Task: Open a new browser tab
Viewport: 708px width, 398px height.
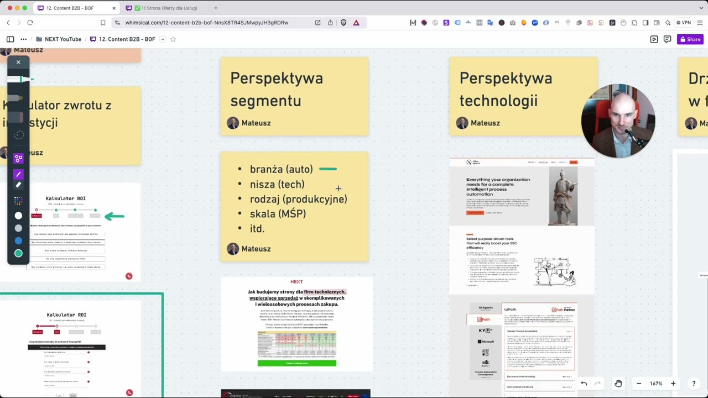Action: point(216,8)
